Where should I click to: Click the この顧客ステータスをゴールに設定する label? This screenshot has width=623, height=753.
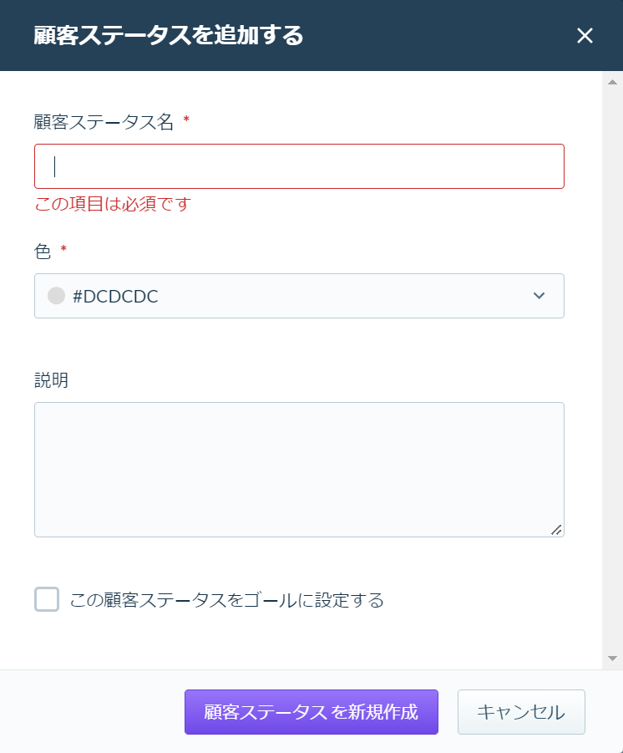[226, 600]
